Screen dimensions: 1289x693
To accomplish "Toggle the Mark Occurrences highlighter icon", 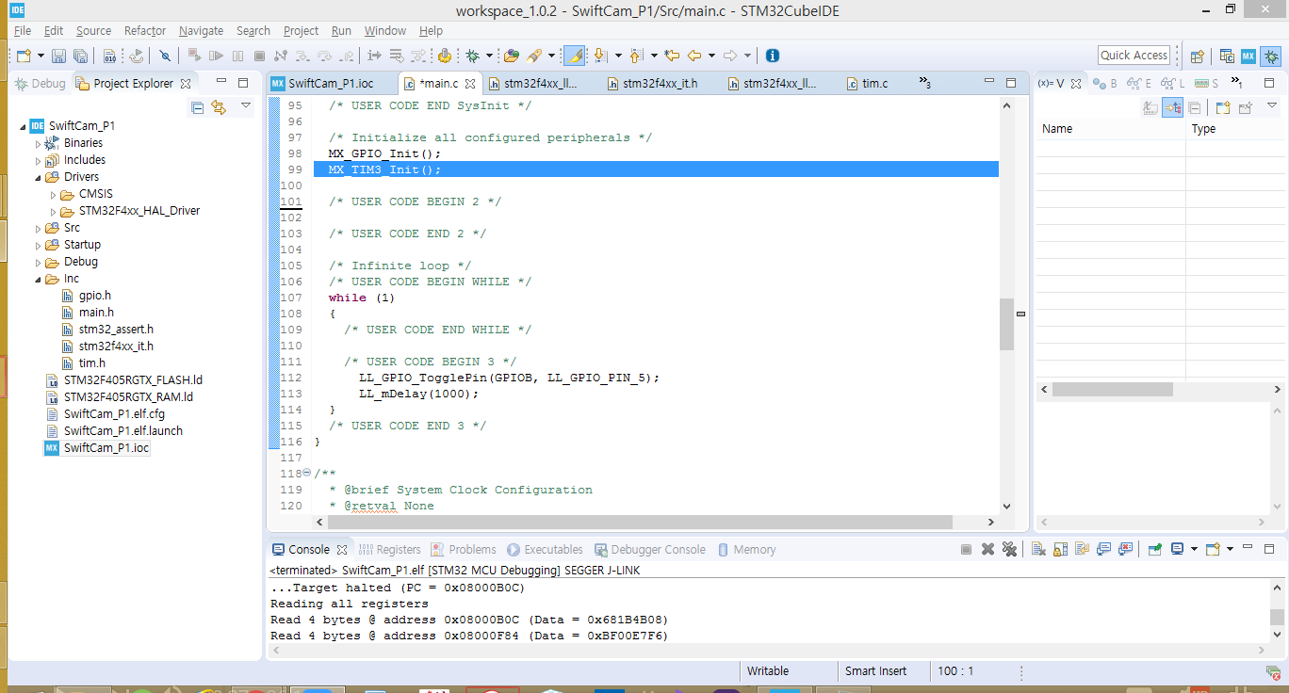I will click(573, 56).
